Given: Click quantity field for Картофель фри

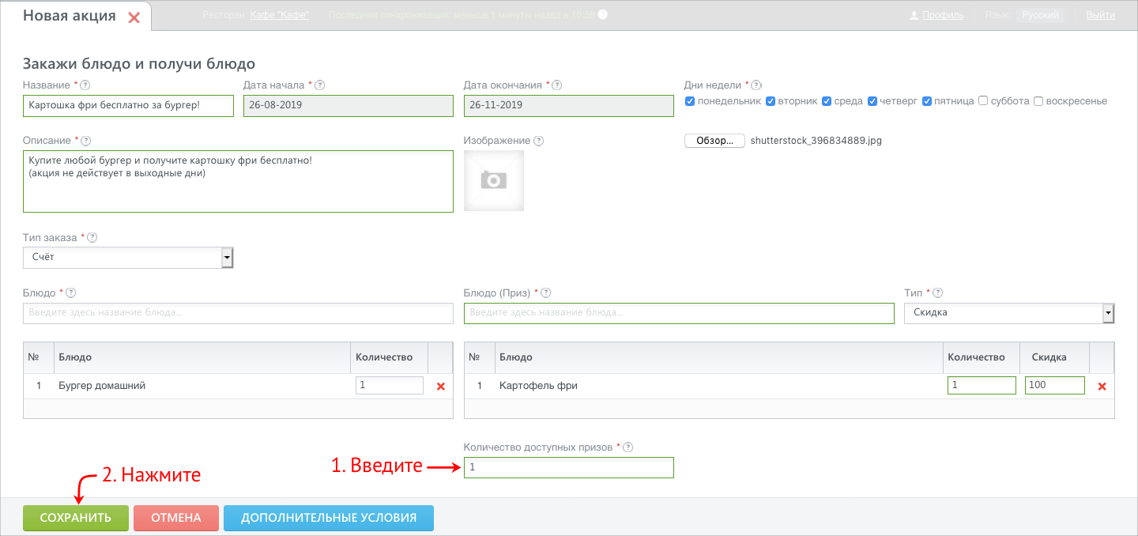Looking at the screenshot, I should click(x=982, y=386).
